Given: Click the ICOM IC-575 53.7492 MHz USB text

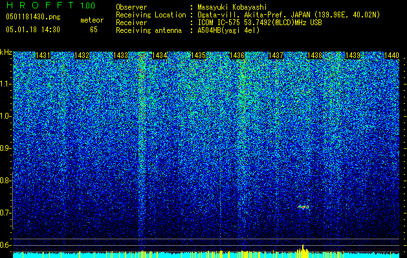Looking at the screenshot, I should (259, 23).
